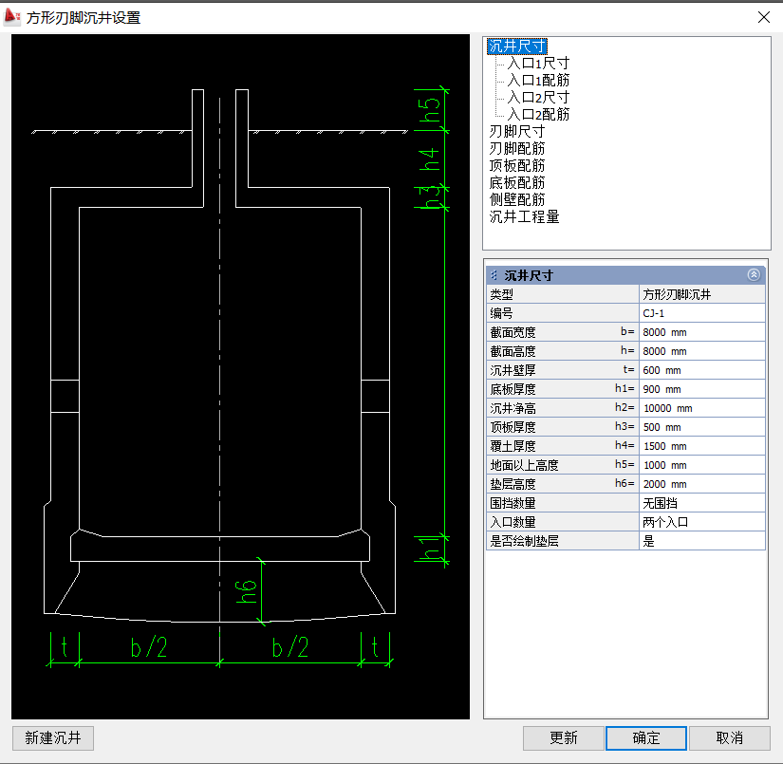Select 入口1尺寸 in the tree
The width and height of the screenshot is (783, 764).
538,64
